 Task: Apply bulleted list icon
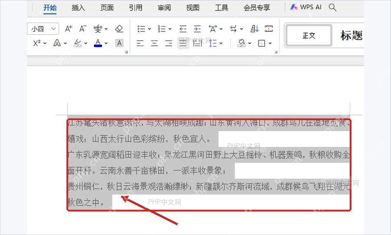pos(141,29)
